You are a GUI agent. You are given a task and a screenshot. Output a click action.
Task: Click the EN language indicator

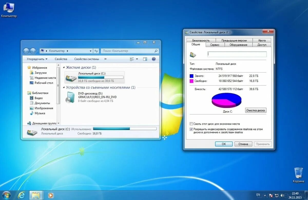[x=258, y=195]
